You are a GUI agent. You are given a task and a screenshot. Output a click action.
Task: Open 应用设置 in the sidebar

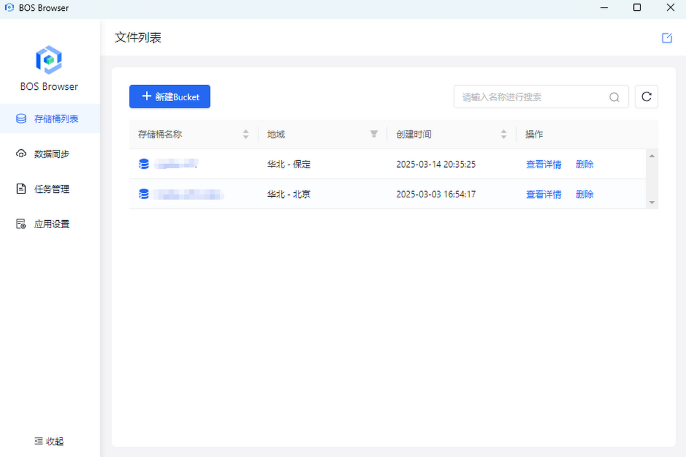[x=50, y=224]
